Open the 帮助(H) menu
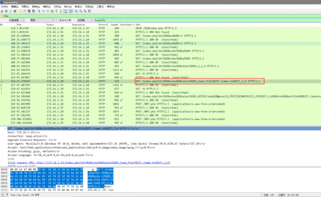 click(x=111, y=6)
